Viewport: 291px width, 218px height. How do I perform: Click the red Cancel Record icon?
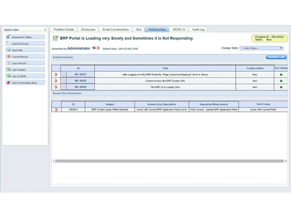[x=9, y=56]
